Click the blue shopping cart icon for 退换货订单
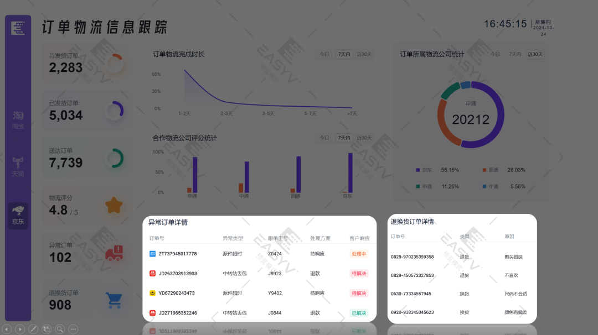This screenshot has width=598, height=335. click(114, 300)
